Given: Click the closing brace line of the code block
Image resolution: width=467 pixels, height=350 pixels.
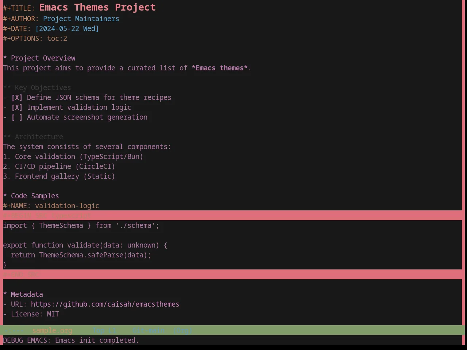Looking at the screenshot, I should click(5, 265).
